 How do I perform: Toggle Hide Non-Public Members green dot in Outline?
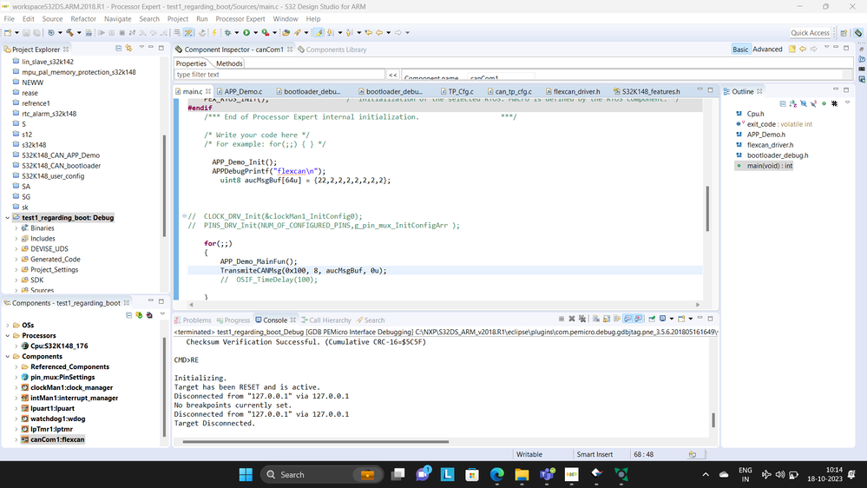coord(824,103)
